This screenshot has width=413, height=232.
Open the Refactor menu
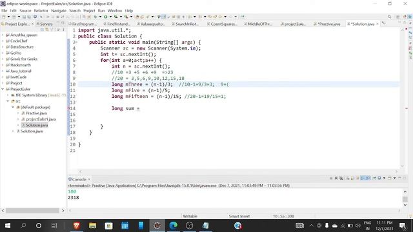pyautogui.click(x=41, y=10)
